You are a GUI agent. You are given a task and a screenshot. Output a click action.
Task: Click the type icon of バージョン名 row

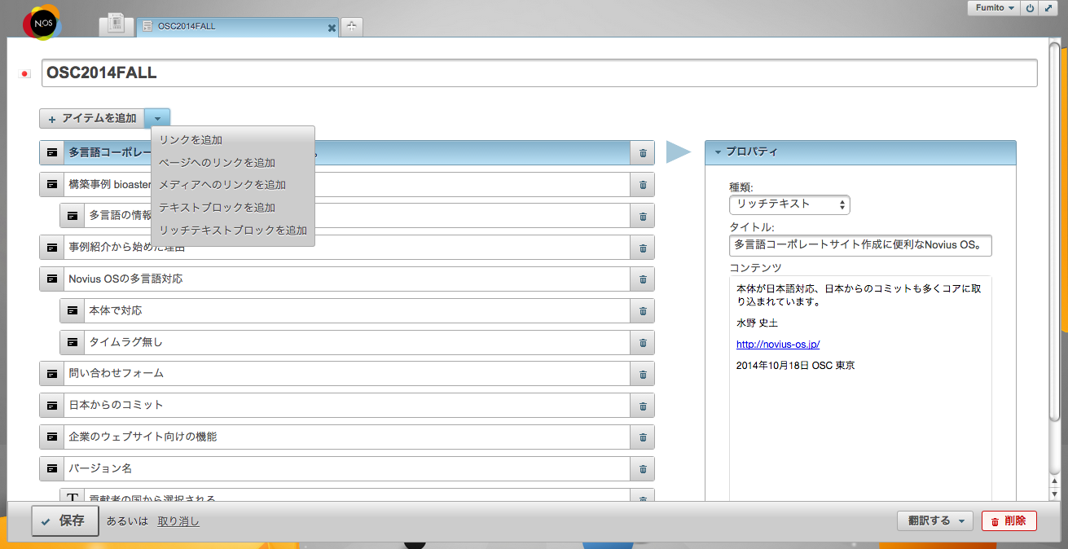click(x=52, y=468)
